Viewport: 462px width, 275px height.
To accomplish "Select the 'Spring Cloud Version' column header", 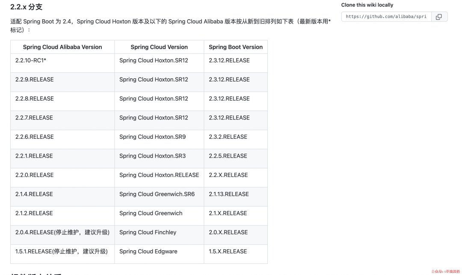I will (159, 47).
